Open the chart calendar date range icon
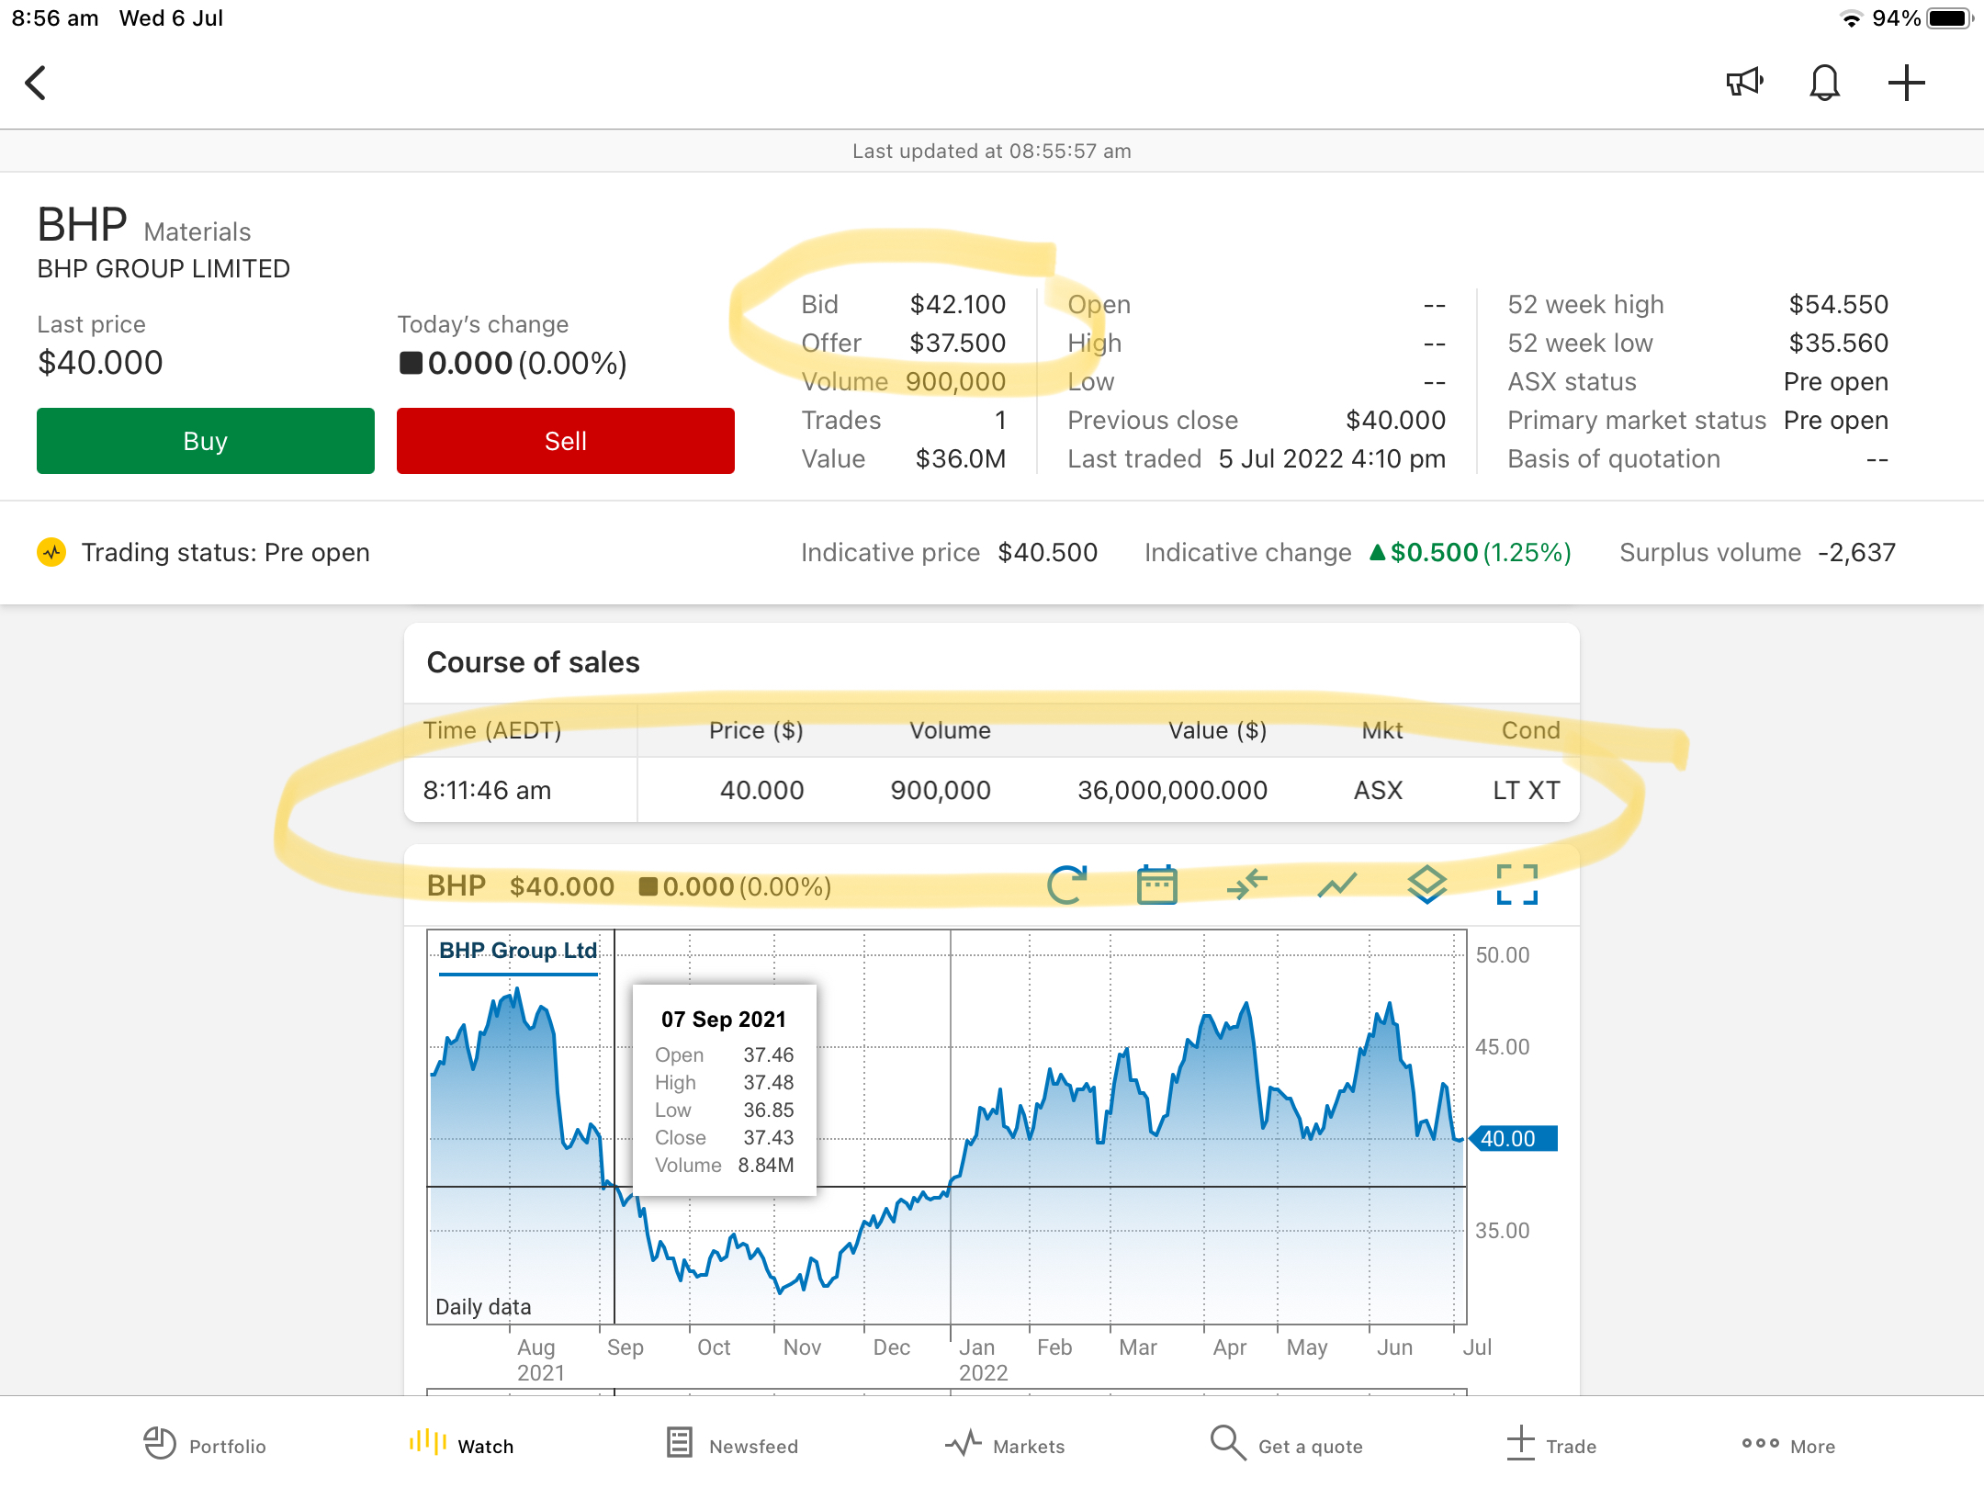The width and height of the screenshot is (1984, 1488). click(x=1156, y=885)
